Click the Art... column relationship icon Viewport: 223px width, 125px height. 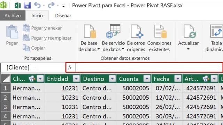tap(206, 79)
